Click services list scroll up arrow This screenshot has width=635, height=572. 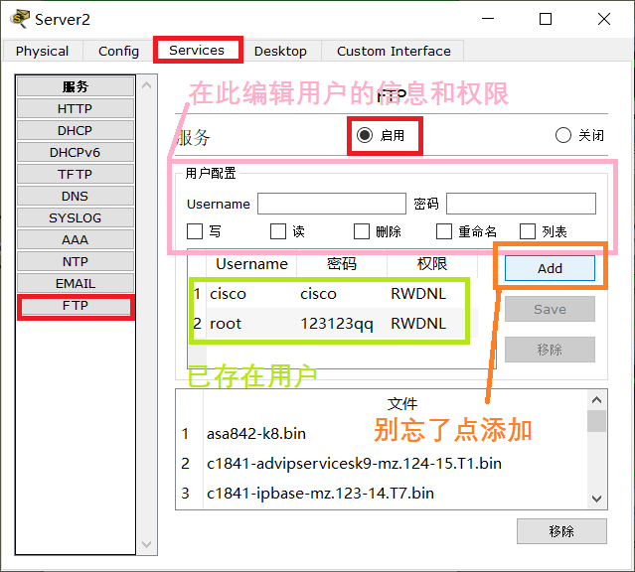pos(147,85)
